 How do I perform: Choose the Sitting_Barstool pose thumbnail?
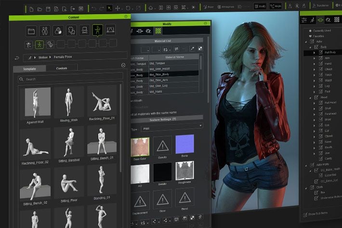click(x=69, y=143)
